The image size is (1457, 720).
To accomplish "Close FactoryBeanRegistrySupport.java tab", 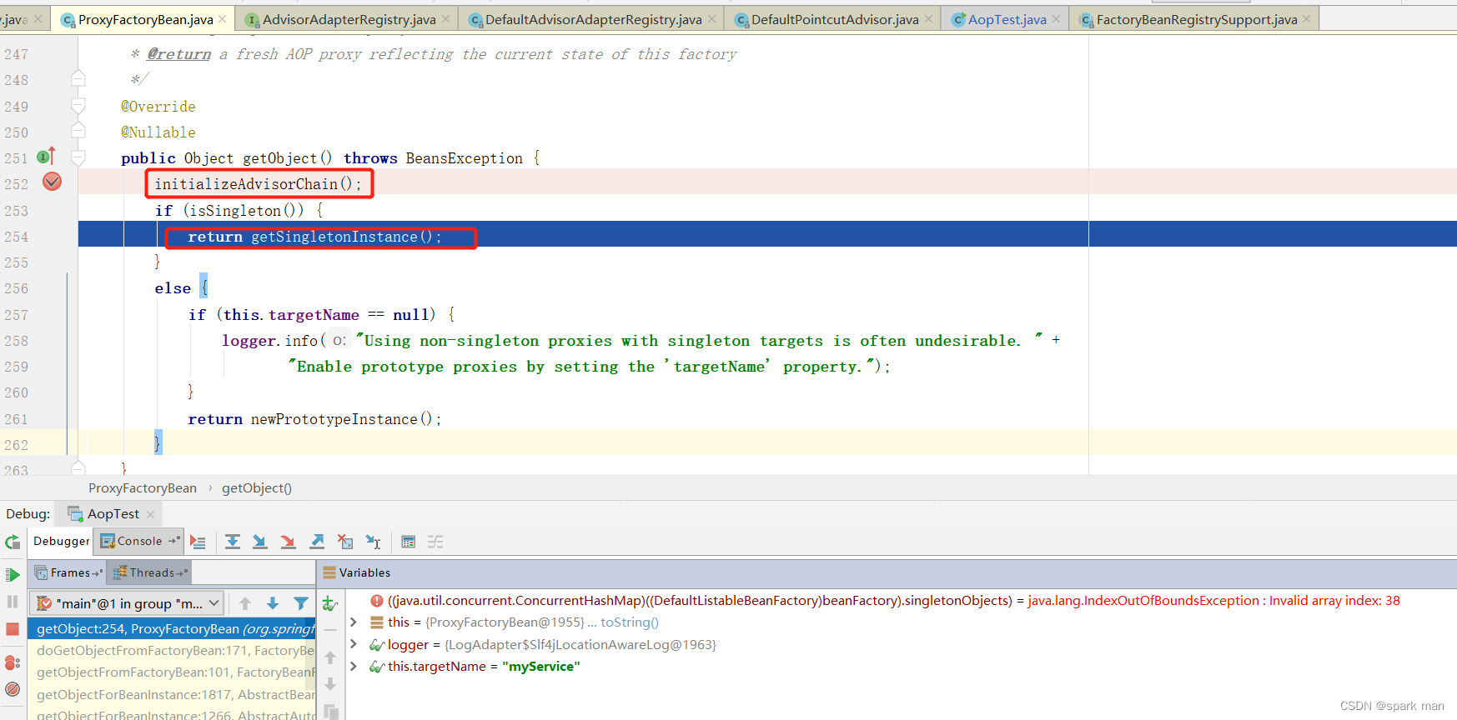I will (1306, 19).
